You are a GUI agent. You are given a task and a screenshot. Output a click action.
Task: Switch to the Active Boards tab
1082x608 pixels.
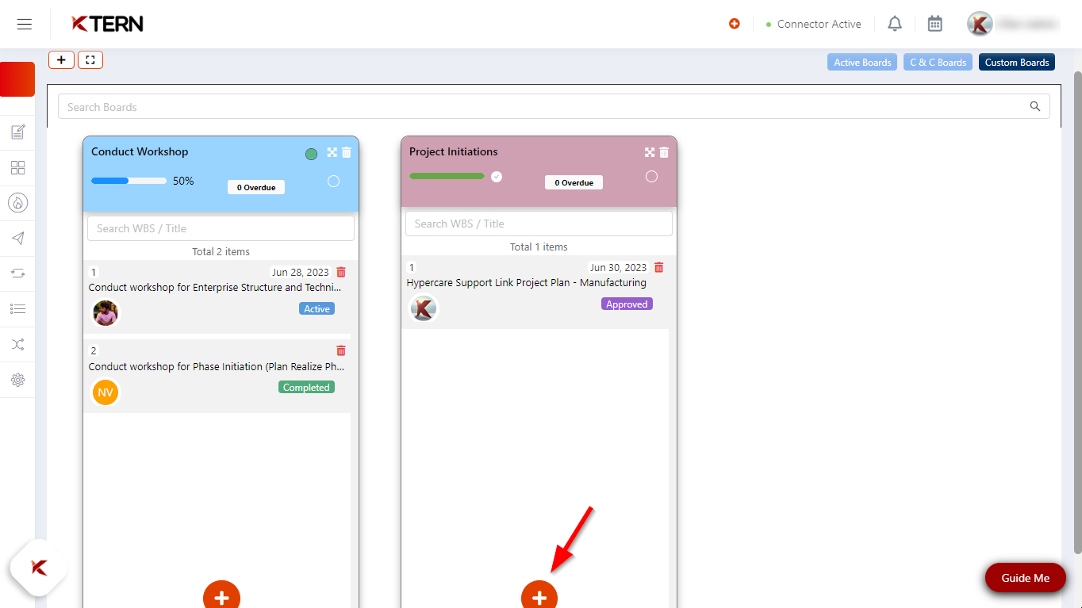[x=861, y=62]
